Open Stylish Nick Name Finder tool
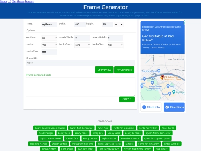The image size is (201, 151). (x=137, y=149)
